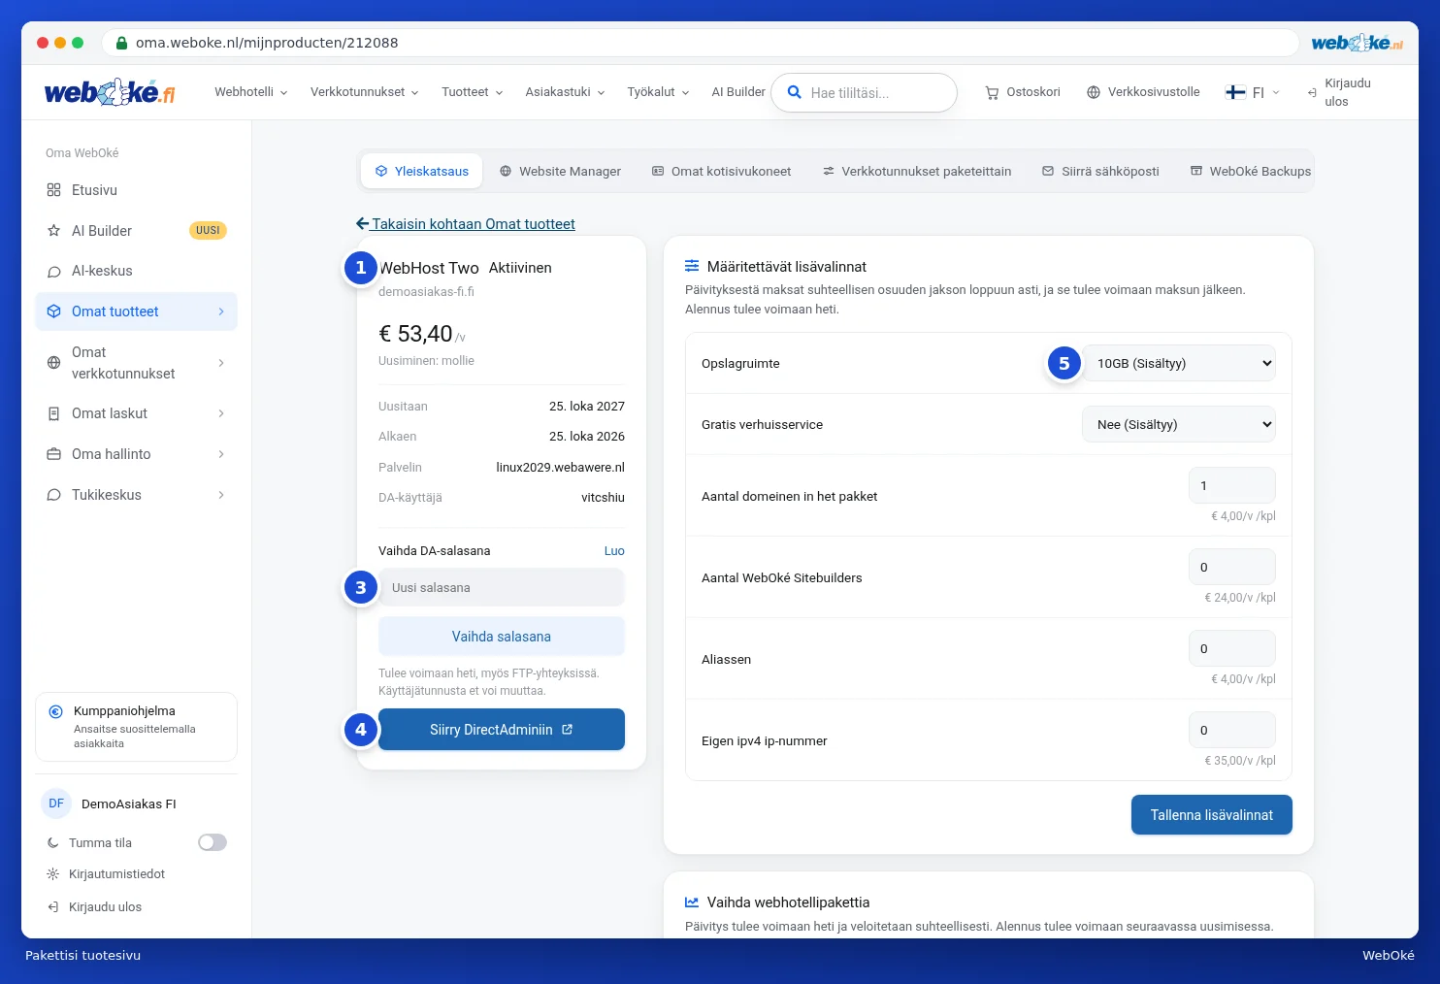The image size is (1440, 984).
Task: Click the sidebar Kirjaudu ulos exit icon
Action: click(x=53, y=907)
